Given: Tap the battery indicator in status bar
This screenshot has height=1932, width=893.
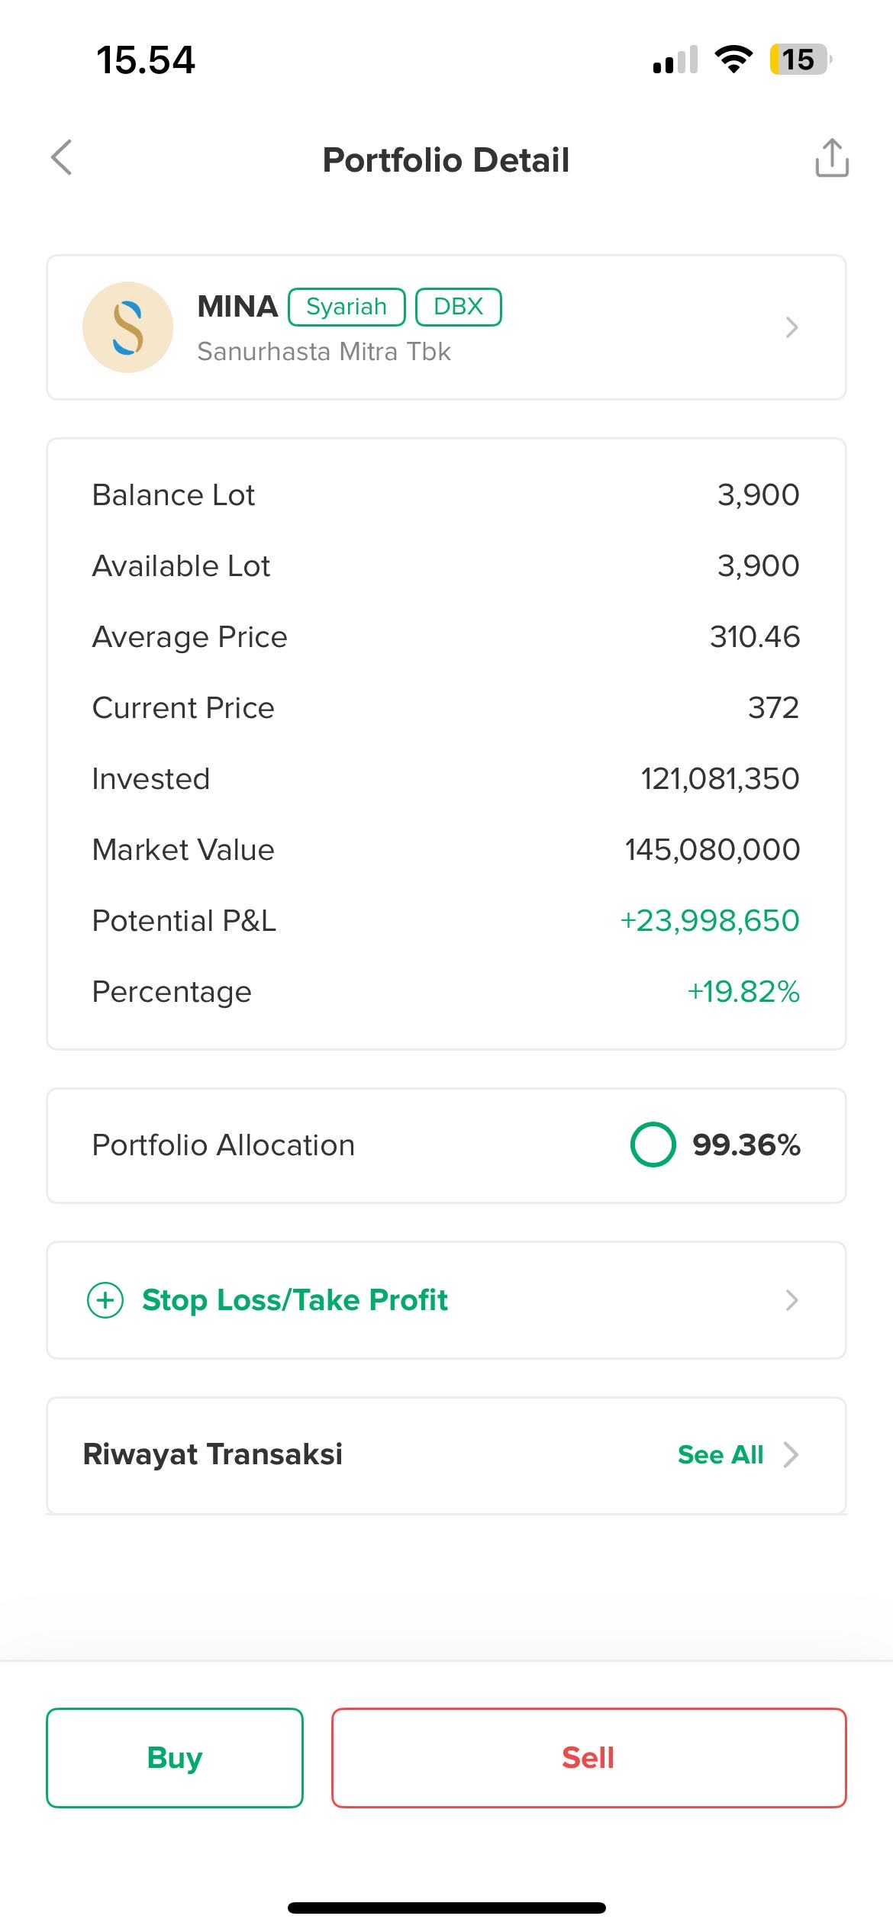Looking at the screenshot, I should point(799,60).
